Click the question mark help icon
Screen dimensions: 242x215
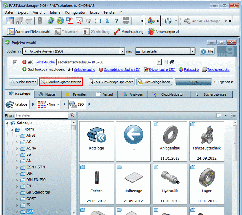pyautogui.click(x=116, y=21)
